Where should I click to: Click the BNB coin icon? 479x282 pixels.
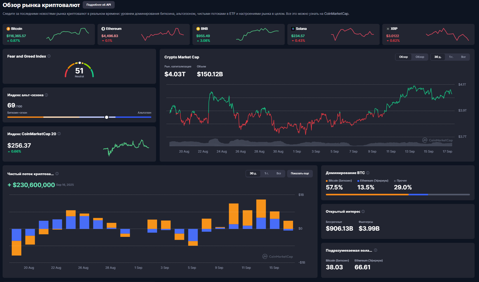[x=198, y=29]
